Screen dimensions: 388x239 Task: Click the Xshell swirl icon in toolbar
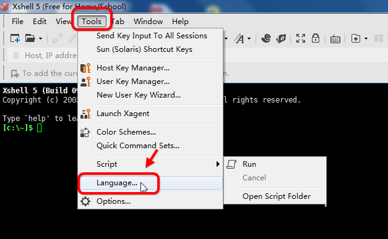(x=266, y=38)
